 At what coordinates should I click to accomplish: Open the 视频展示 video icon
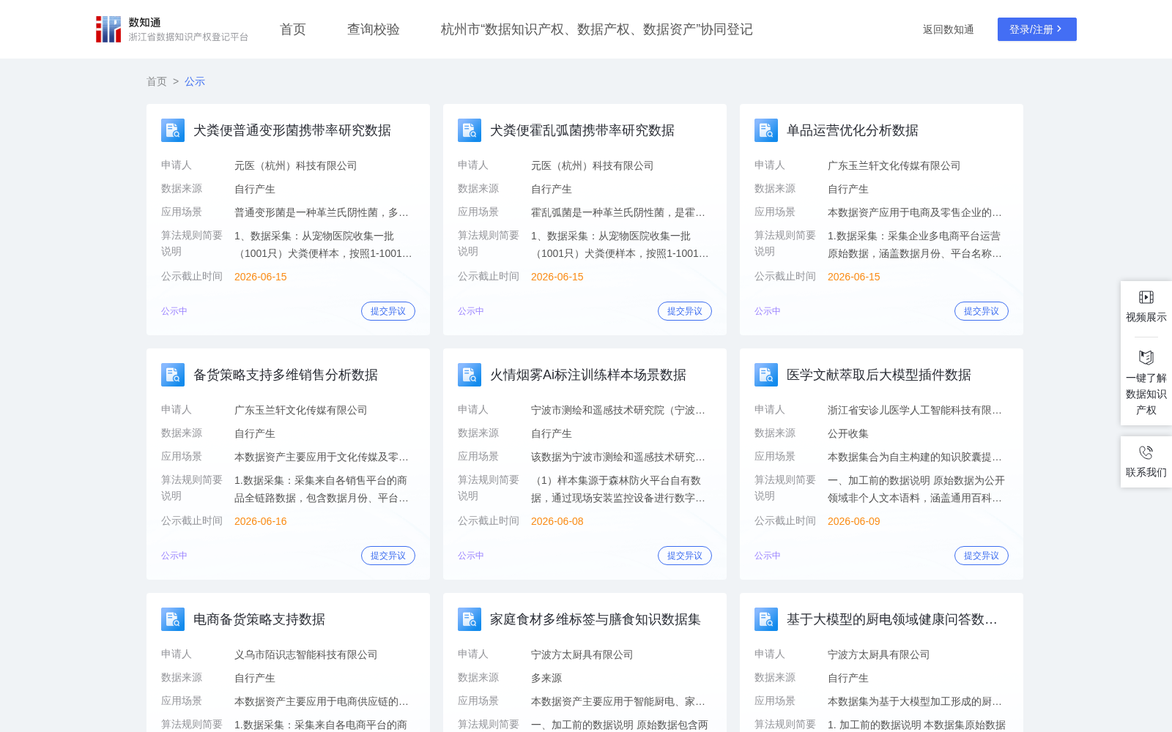(x=1146, y=297)
